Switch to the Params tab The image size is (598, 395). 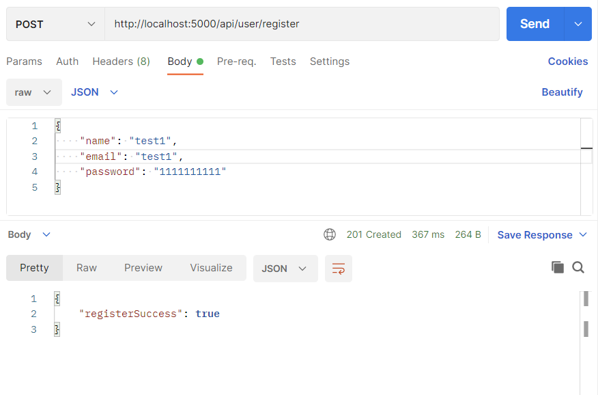coord(24,62)
